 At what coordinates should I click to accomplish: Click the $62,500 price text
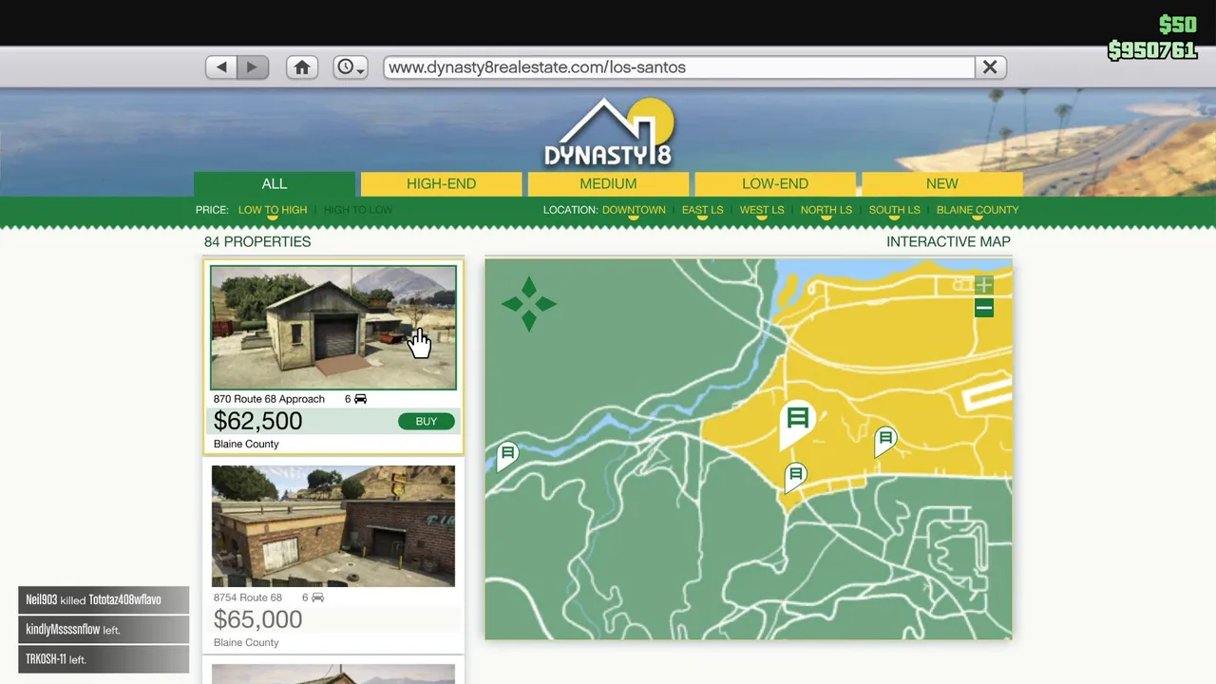pyautogui.click(x=258, y=422)
